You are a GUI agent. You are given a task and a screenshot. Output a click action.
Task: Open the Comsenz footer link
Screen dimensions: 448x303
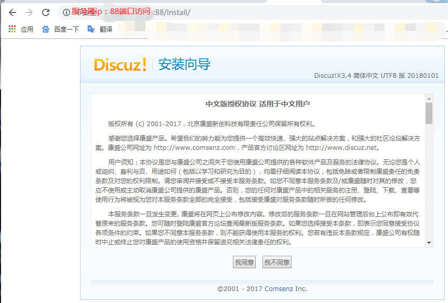(x=279, y=289)
